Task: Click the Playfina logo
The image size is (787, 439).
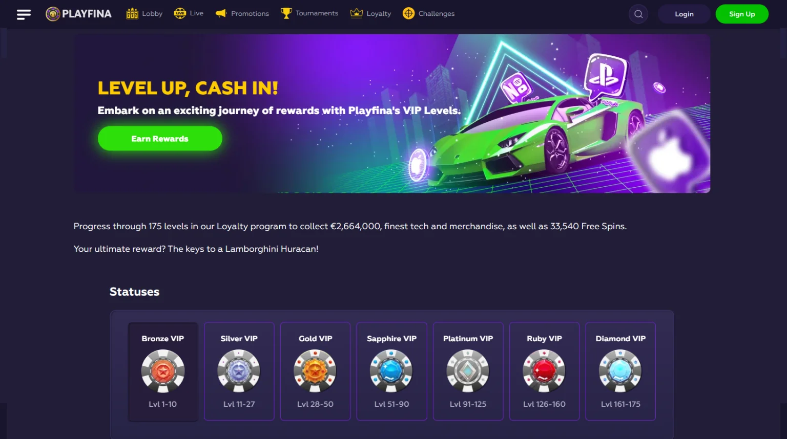Action: [78, 14]
